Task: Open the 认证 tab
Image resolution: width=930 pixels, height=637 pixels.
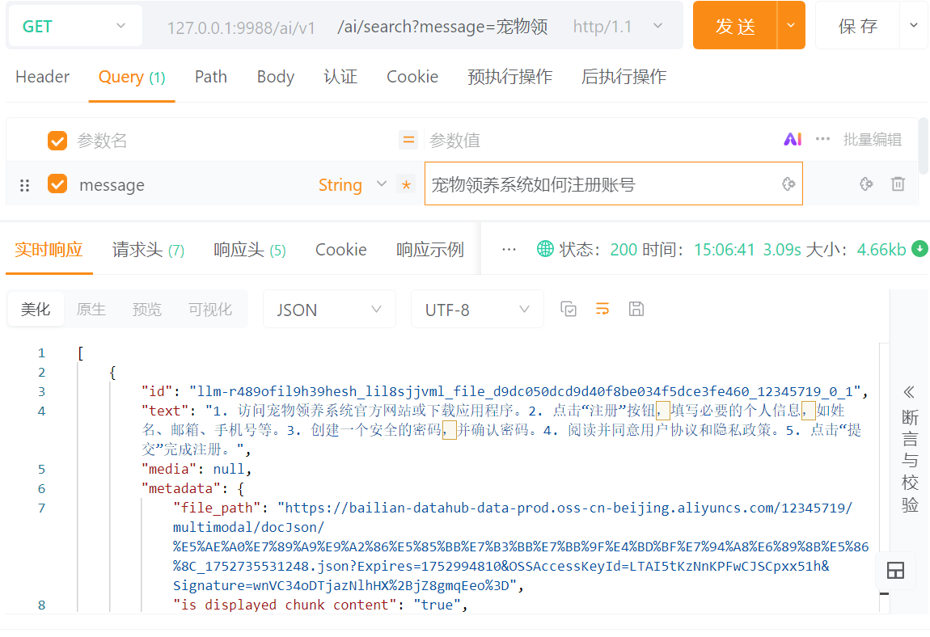Action: [x=340, y=77]
